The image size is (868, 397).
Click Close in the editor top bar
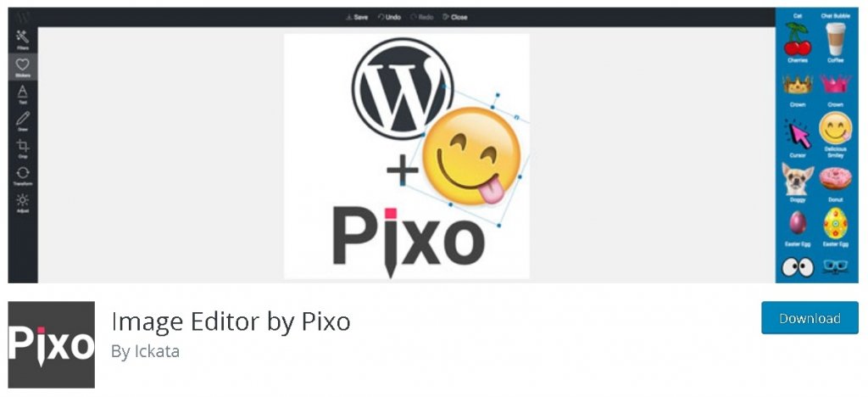pos(455,17)
